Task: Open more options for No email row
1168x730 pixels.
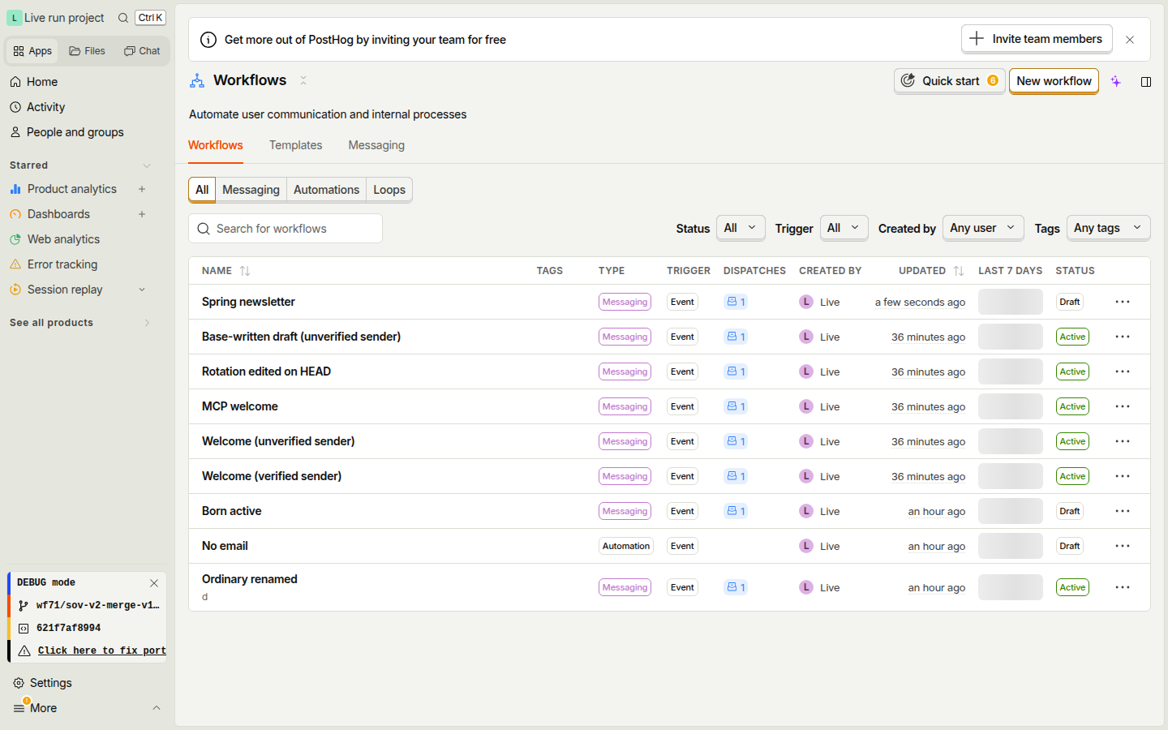Action: click(x=1123, y=546)
